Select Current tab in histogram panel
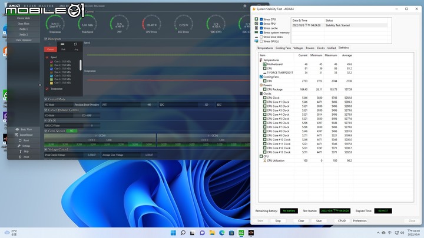424x238 pixels. [x=51, y=49]
